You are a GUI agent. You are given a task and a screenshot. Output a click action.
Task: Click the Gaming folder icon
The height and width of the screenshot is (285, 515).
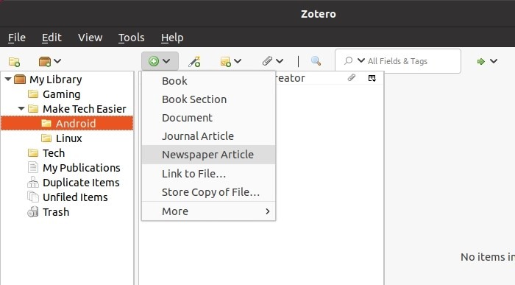33,94
